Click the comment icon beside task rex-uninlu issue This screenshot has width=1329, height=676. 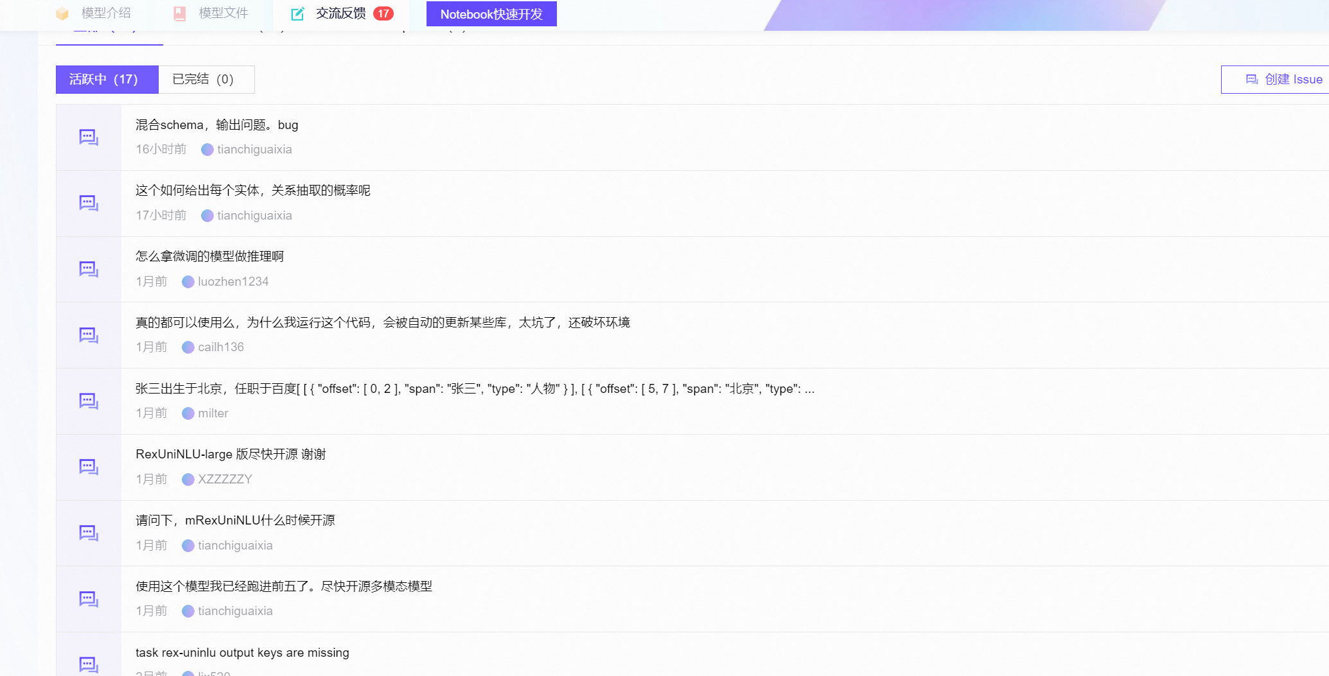88,665
